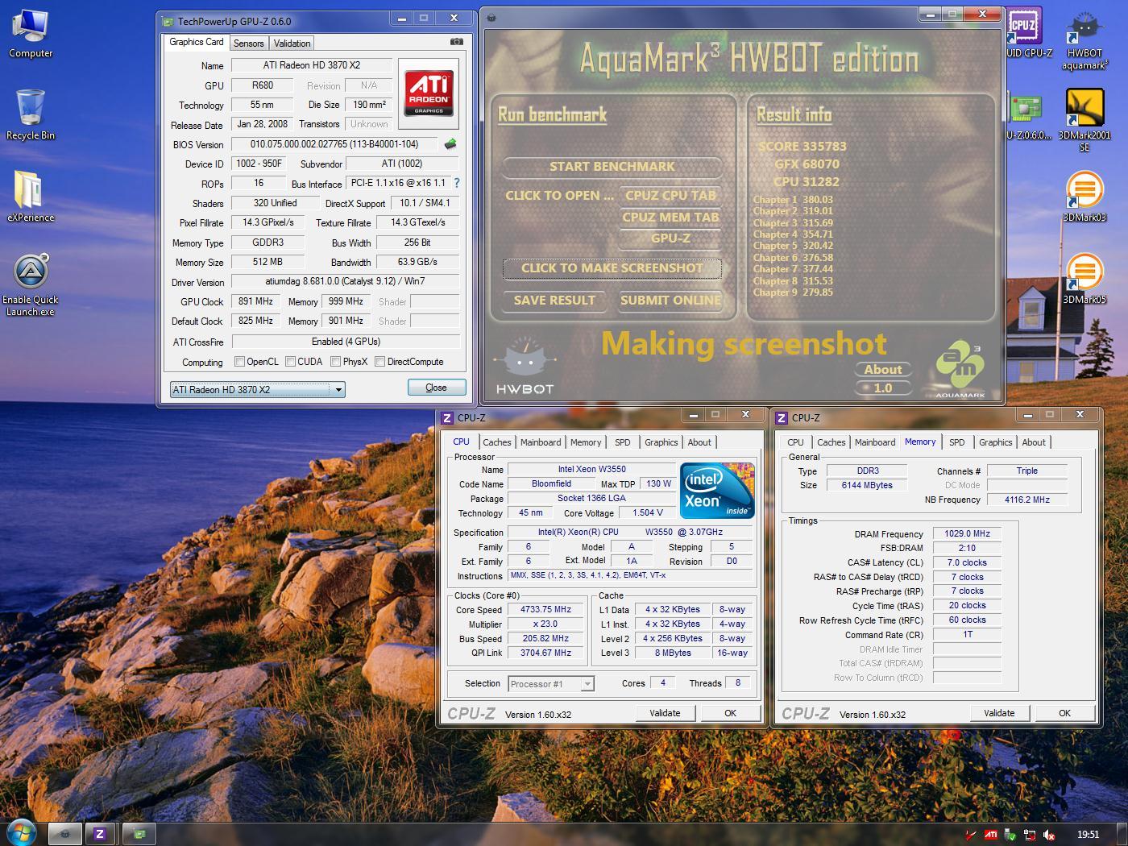Click the GPU-Z button in AquaMark
The height and width of the screenshot is (846, 1128).
670,238
